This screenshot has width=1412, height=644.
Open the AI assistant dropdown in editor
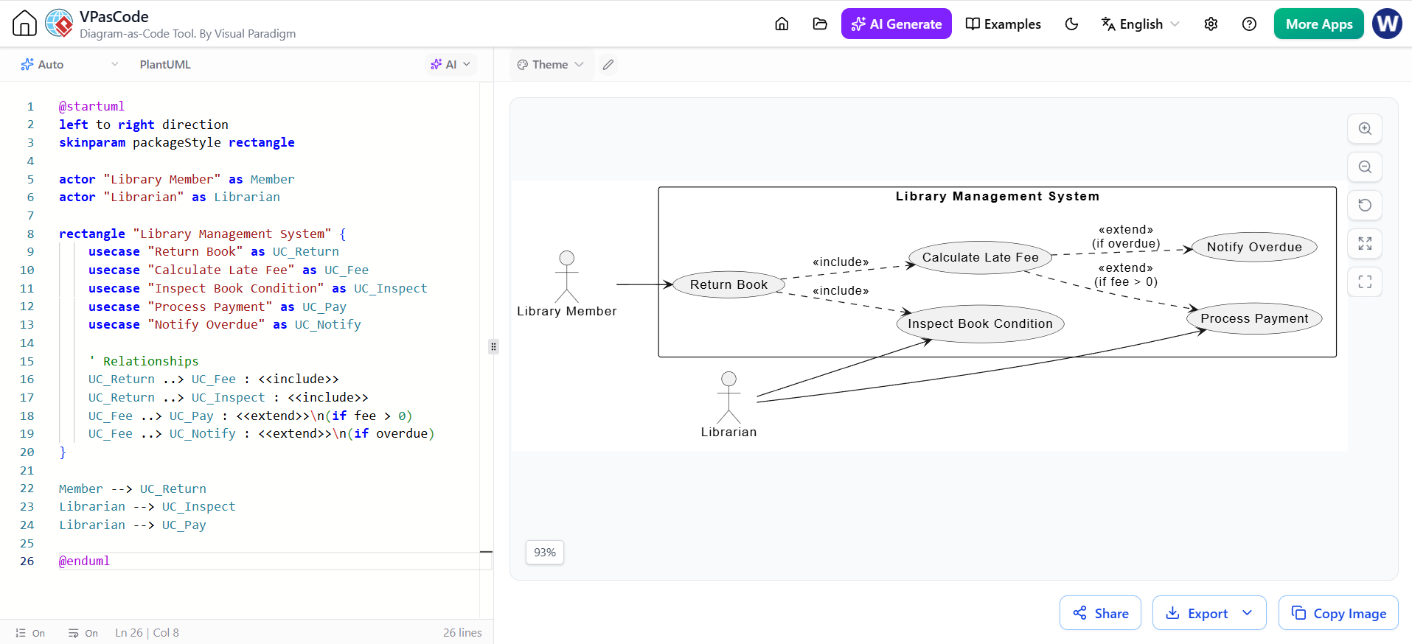pos(451,65)
